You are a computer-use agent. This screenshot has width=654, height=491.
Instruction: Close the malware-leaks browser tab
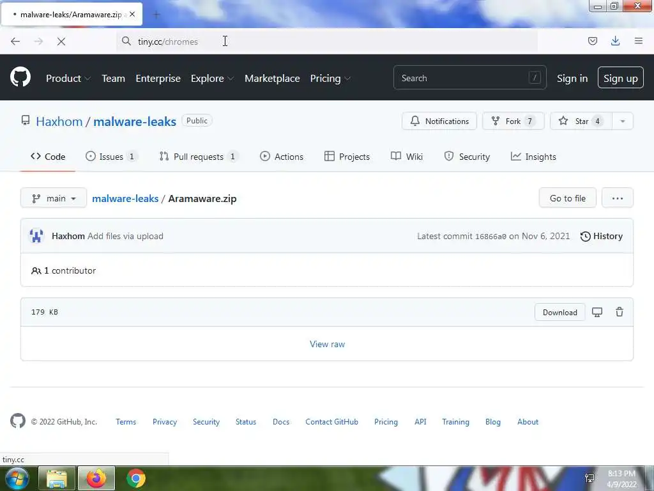click(x=132, y=14)
